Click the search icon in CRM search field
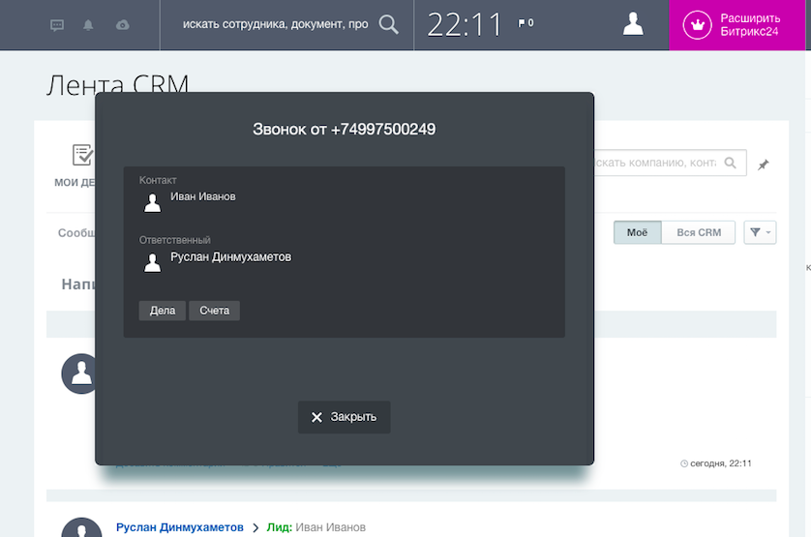Viewport: 811px width, 537px height. pos(731,163)
